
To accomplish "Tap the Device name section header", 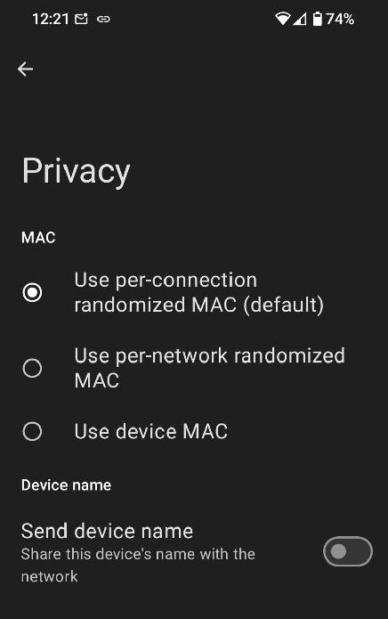I will pos(66,485).
